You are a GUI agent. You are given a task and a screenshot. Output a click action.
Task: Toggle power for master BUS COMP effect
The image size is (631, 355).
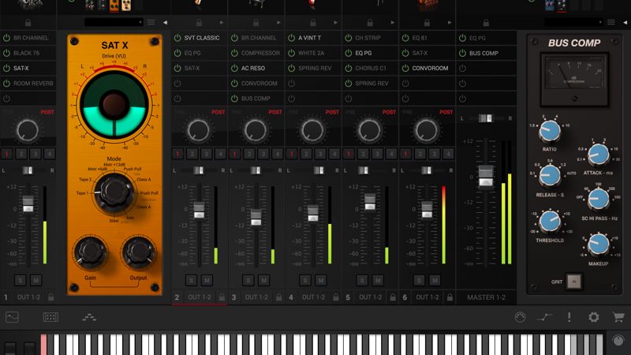point(462,53)
